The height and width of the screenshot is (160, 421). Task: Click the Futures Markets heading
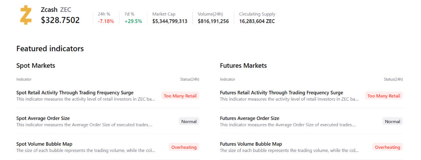click(x=243, y=66)
